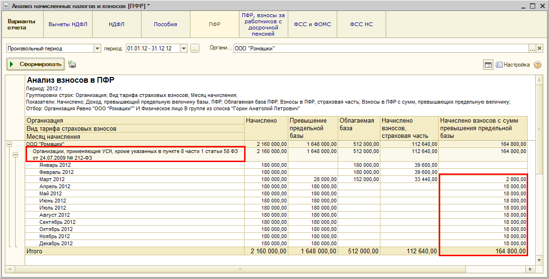Screen dimensions: 549x279
Task: Select the Пособия tab
Action: tap(165, 24)
